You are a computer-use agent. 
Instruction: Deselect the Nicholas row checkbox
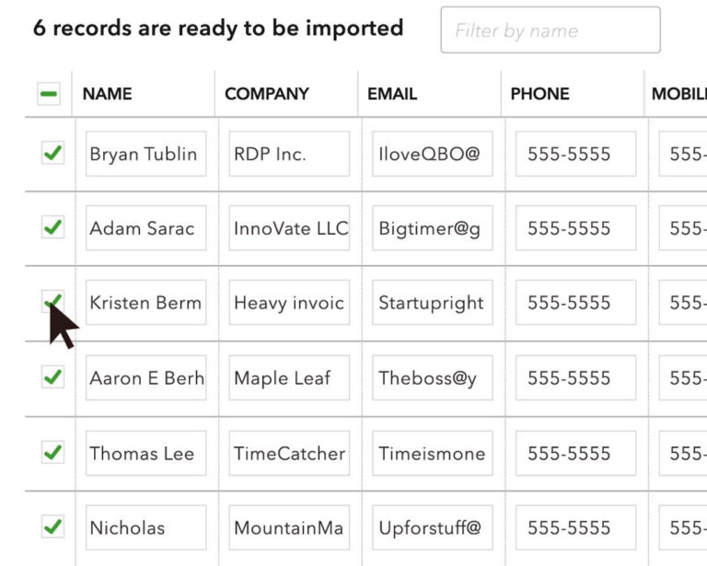tap(52, 526)
